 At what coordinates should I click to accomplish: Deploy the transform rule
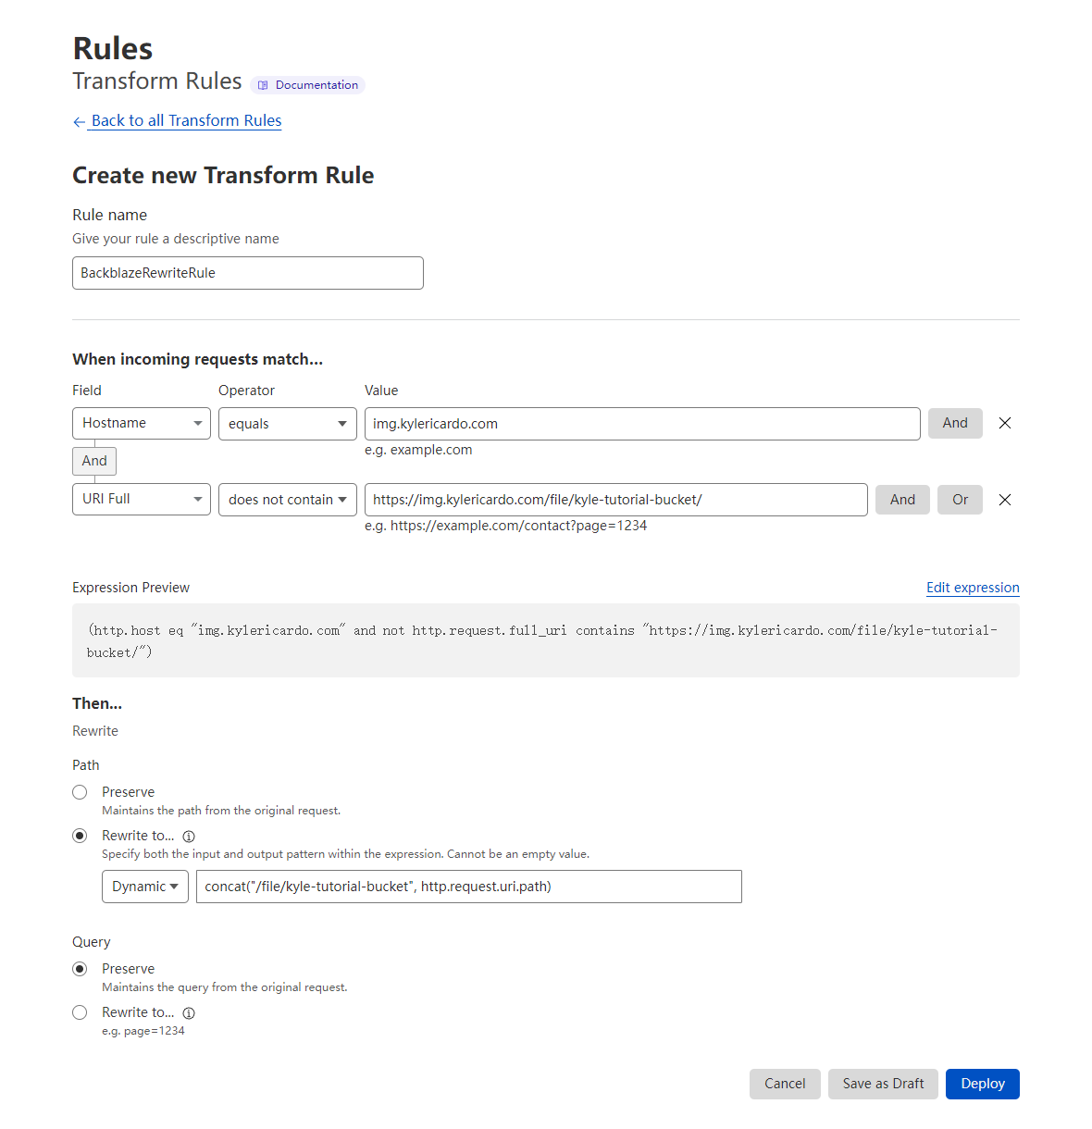click(x=983, y=1084)
